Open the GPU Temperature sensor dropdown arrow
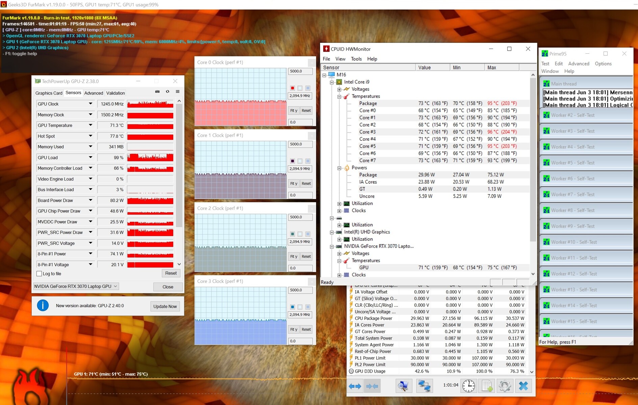 (x=91, y=125)
